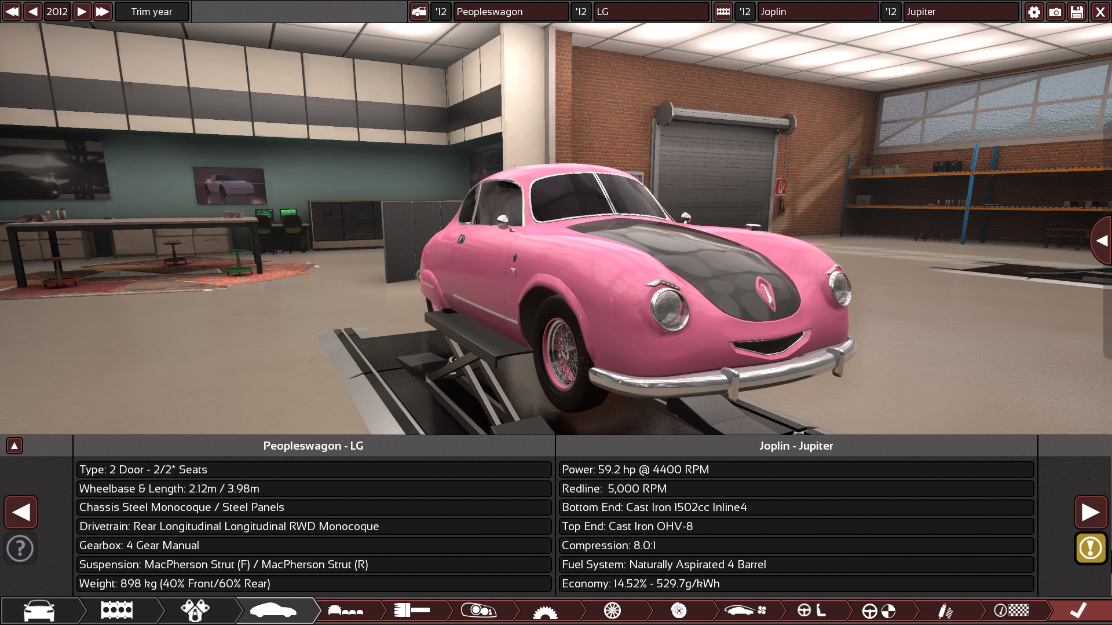Open the trim body variants tab
This screenshot has width=1112, height=625.
click(x=346, y=611)
